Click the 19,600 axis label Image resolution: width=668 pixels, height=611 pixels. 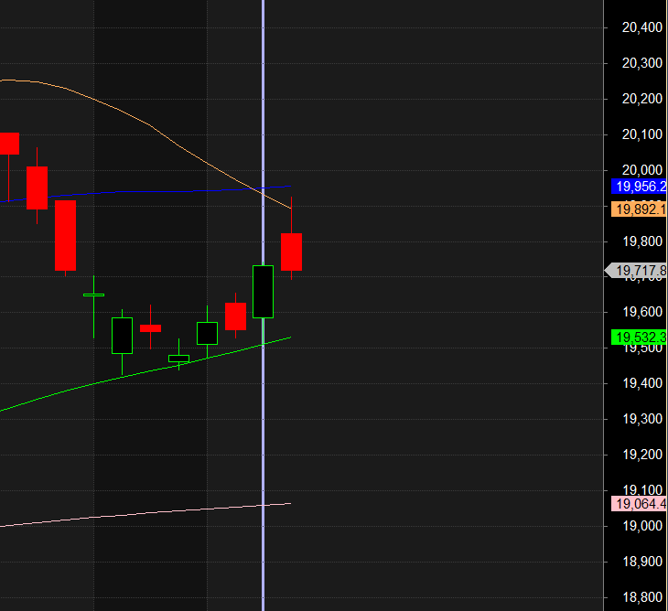642,312
